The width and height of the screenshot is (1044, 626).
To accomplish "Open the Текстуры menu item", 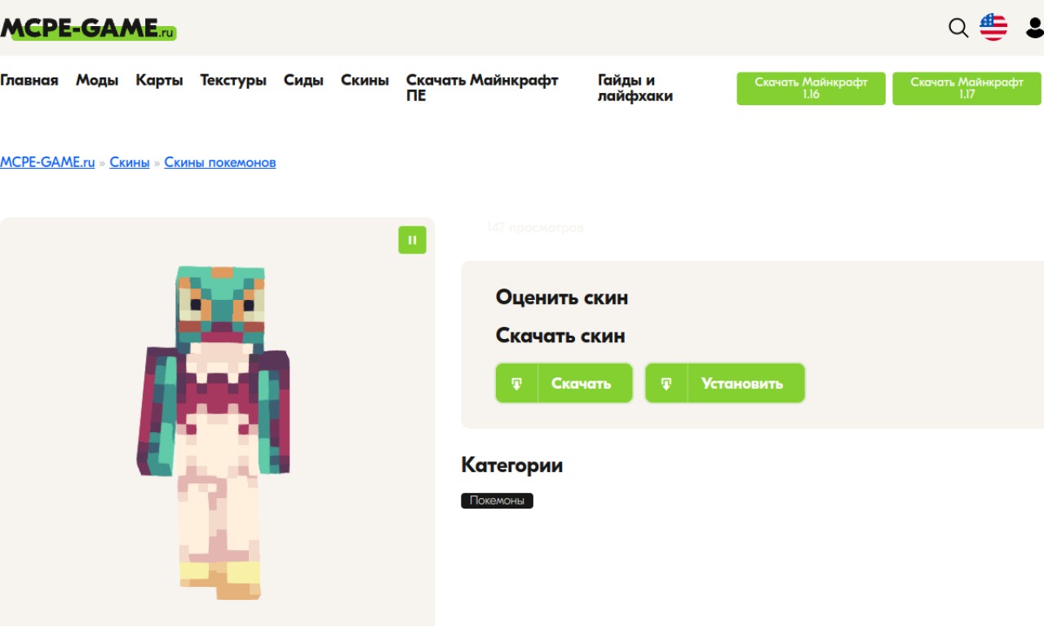I will tap(233, 80).
